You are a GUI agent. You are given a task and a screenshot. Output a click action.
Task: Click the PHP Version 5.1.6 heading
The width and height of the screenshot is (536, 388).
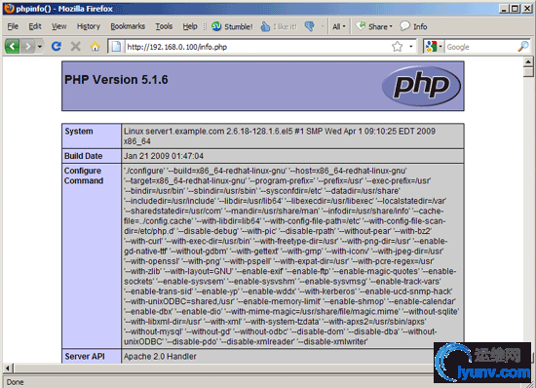[116, 80]
